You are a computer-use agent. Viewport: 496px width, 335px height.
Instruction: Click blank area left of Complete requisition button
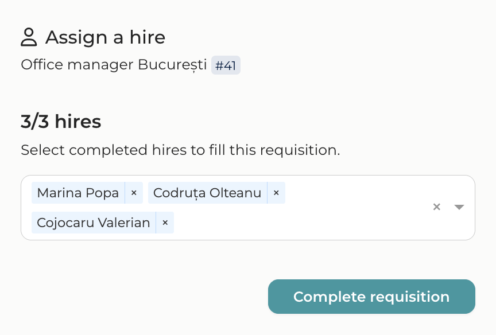coord(144,297)
